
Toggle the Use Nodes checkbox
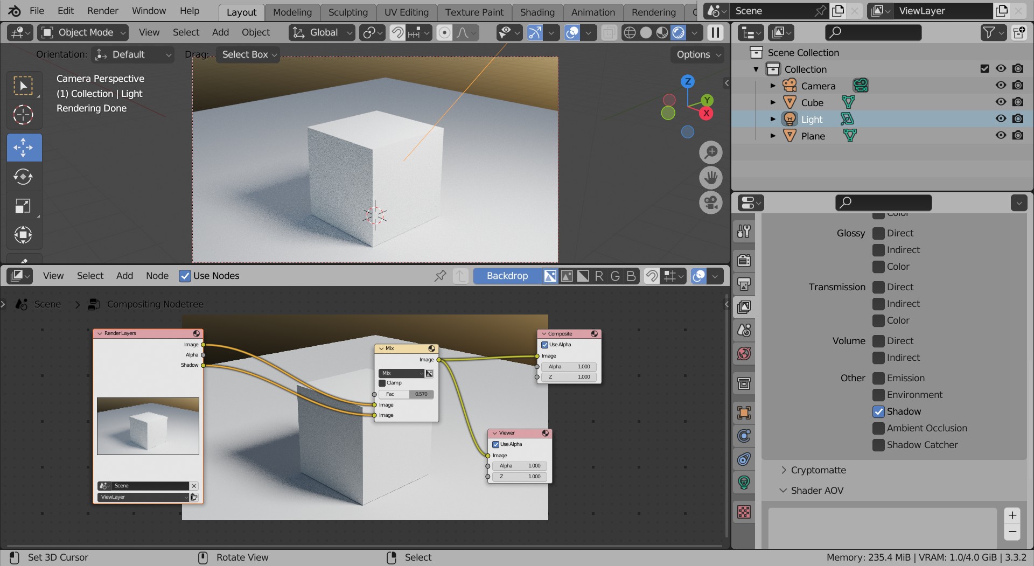[x=185, y=276]
